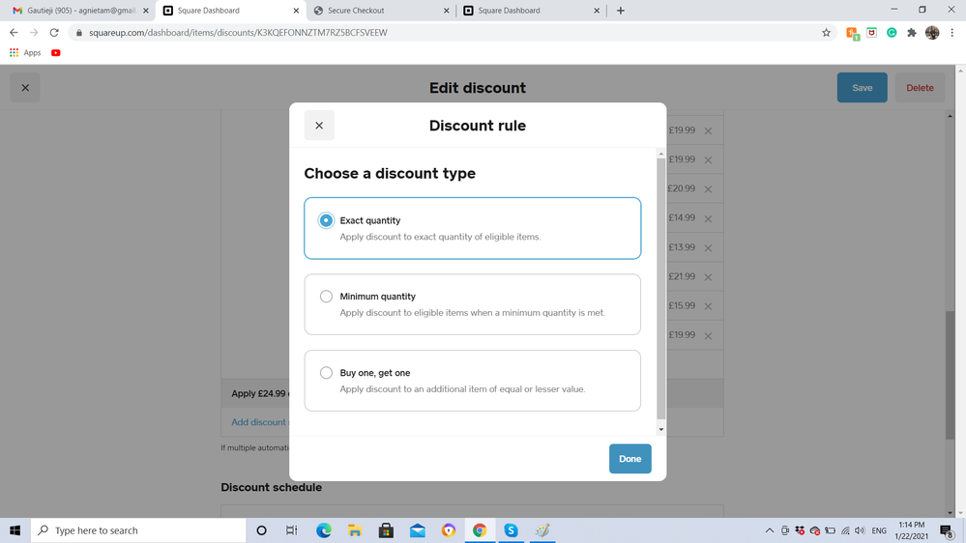
Task: Switch to the Secure Checkout tab
Action: 377,11
